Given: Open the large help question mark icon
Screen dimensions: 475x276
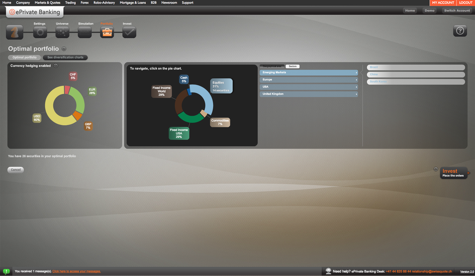Looking at the screenshot, I should point(460,31).
